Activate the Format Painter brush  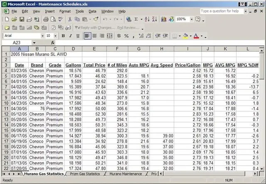(x=96, y=19)
